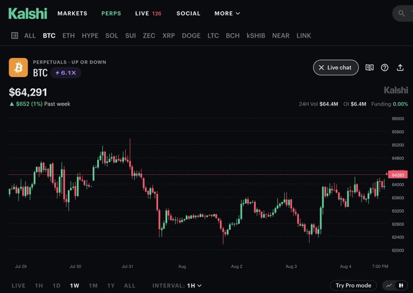Open the guide book icon
413x293 pixels.
pos(369,67)
